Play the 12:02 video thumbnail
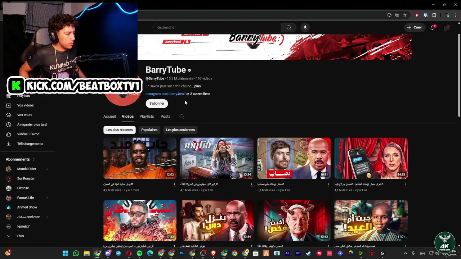The width and height of the screenshot is (461, 259). 140,158
